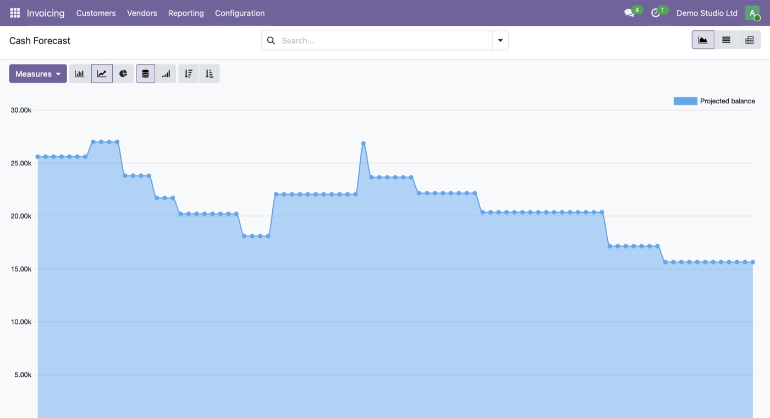Switch to bar chart view

tap(80, 74)
